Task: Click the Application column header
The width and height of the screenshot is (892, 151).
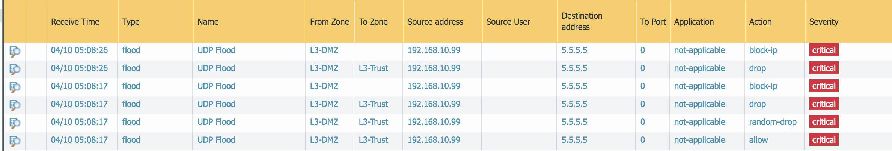Action: (x=694, y=22)
